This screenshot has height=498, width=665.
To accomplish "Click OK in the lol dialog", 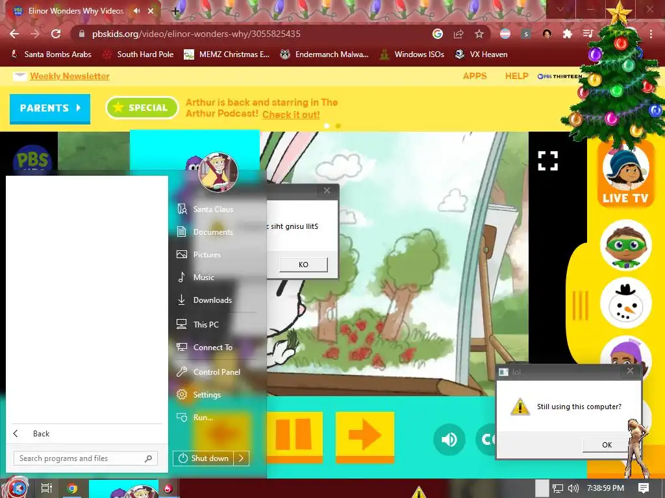I will (x=607, y=445).
